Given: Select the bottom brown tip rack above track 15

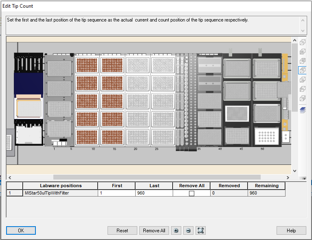Looking at the screenshot, I should (112, 137).
